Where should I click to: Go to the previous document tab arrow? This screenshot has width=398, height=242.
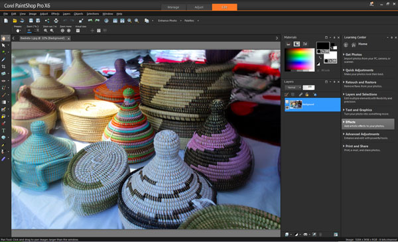14,38
